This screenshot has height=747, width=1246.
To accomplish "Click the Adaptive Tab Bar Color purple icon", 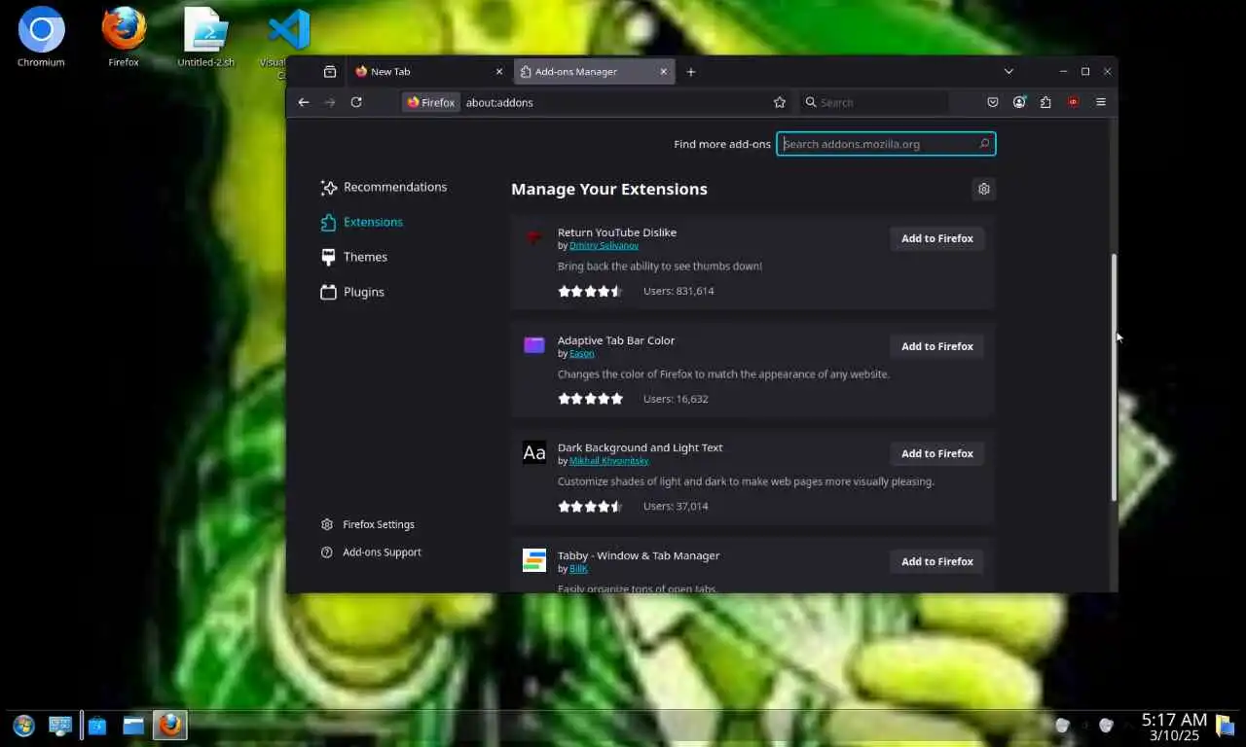I will pos(534,345).
